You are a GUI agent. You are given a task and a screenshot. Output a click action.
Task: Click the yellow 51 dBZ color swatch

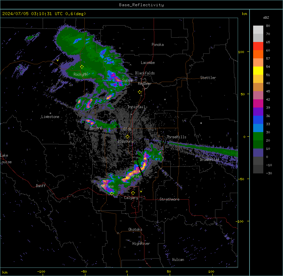(x=258, y=70)
